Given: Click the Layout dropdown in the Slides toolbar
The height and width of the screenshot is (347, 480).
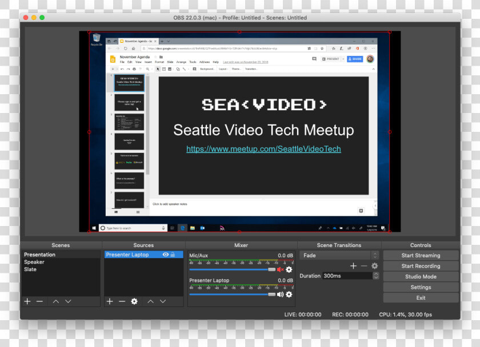Looking at the screenshot, I should [x=223, y=69].
